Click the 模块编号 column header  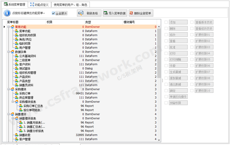[x=140, y=22]
